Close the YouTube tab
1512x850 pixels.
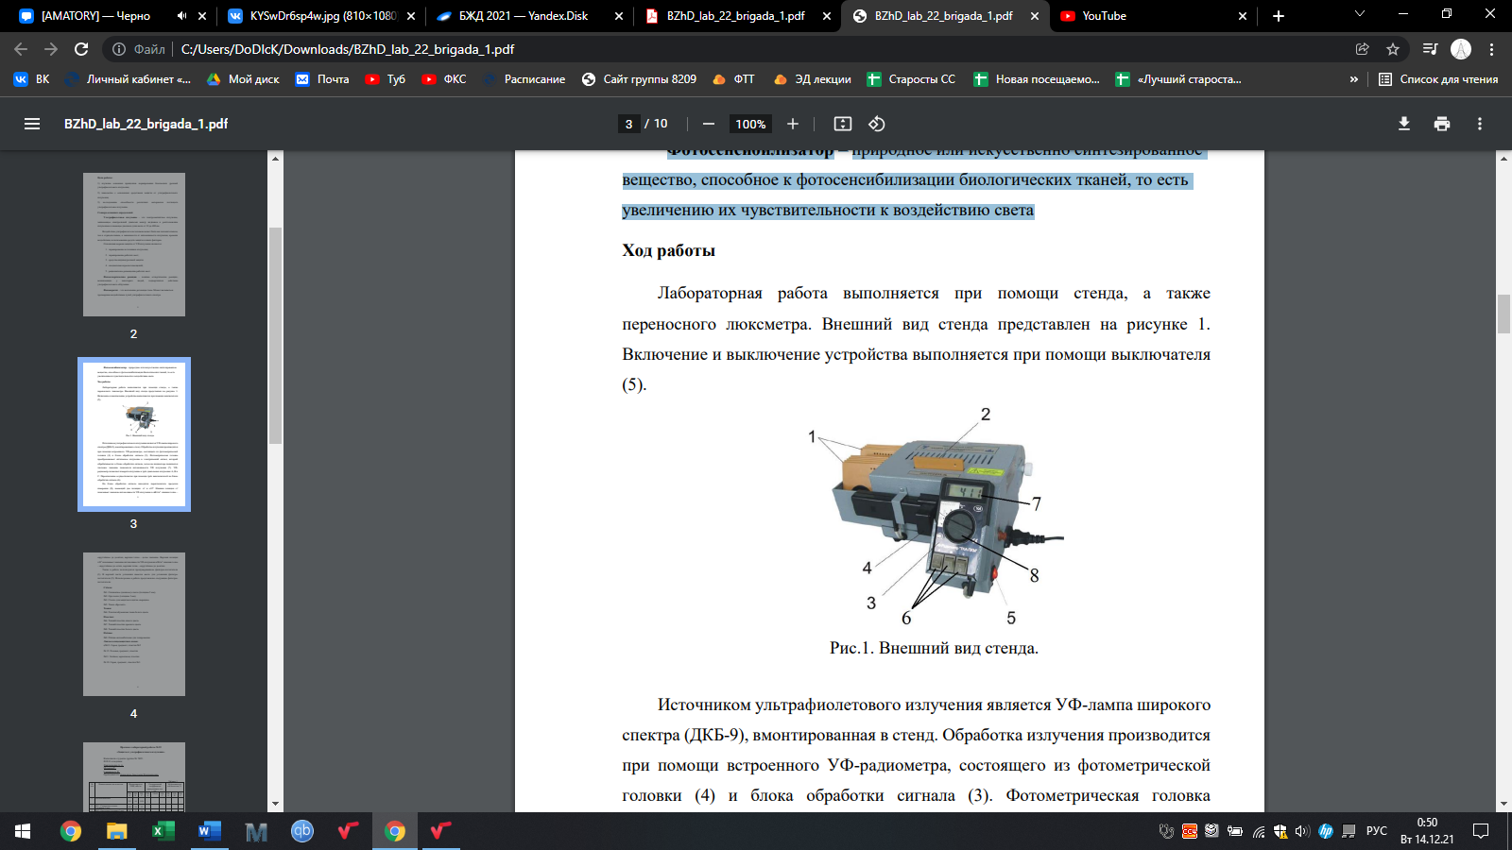(1243, 16)
